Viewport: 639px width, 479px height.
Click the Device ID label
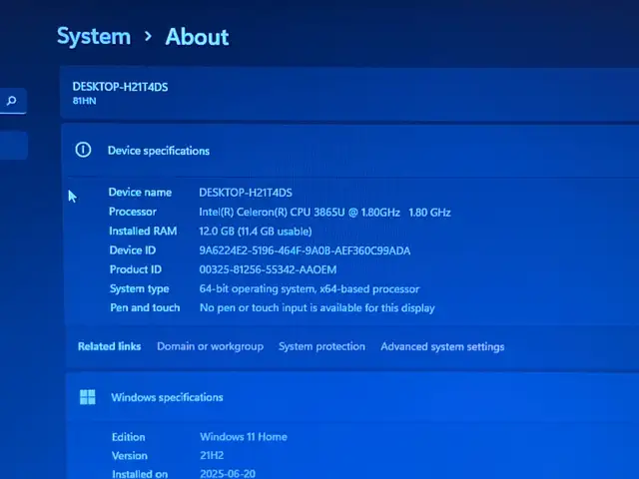click(133, 250)
